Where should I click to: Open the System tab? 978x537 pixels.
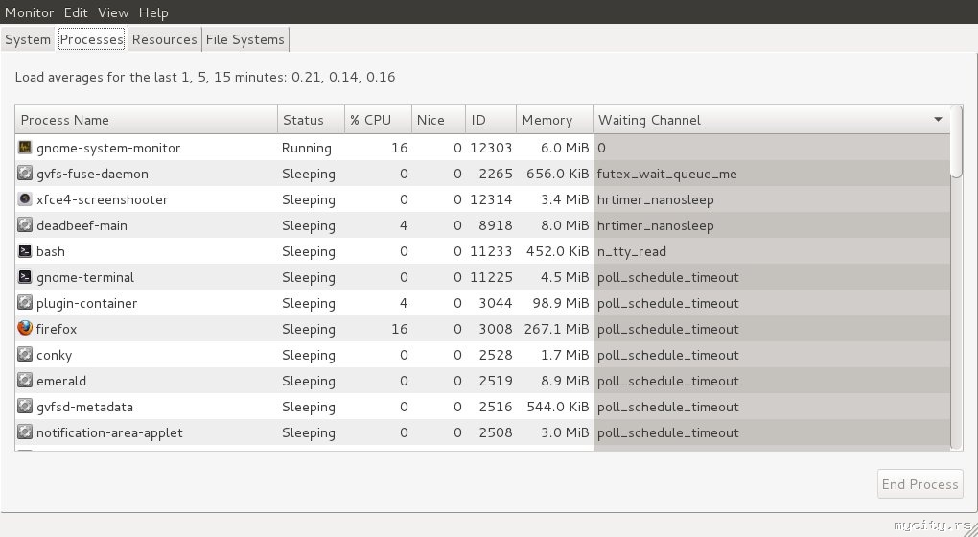click(x=28, y=39)
